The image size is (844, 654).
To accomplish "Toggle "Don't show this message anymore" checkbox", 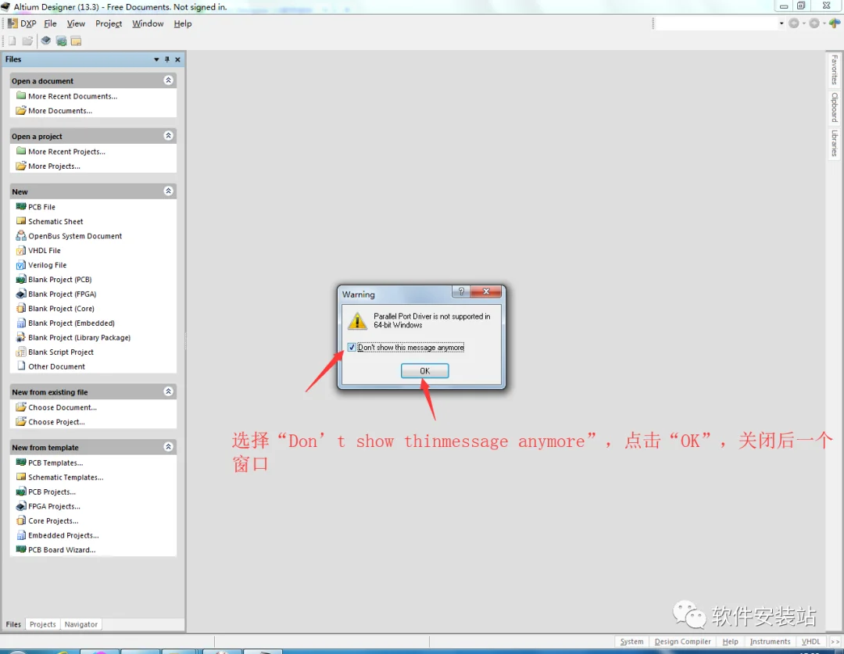I will (x=352, y=347).
